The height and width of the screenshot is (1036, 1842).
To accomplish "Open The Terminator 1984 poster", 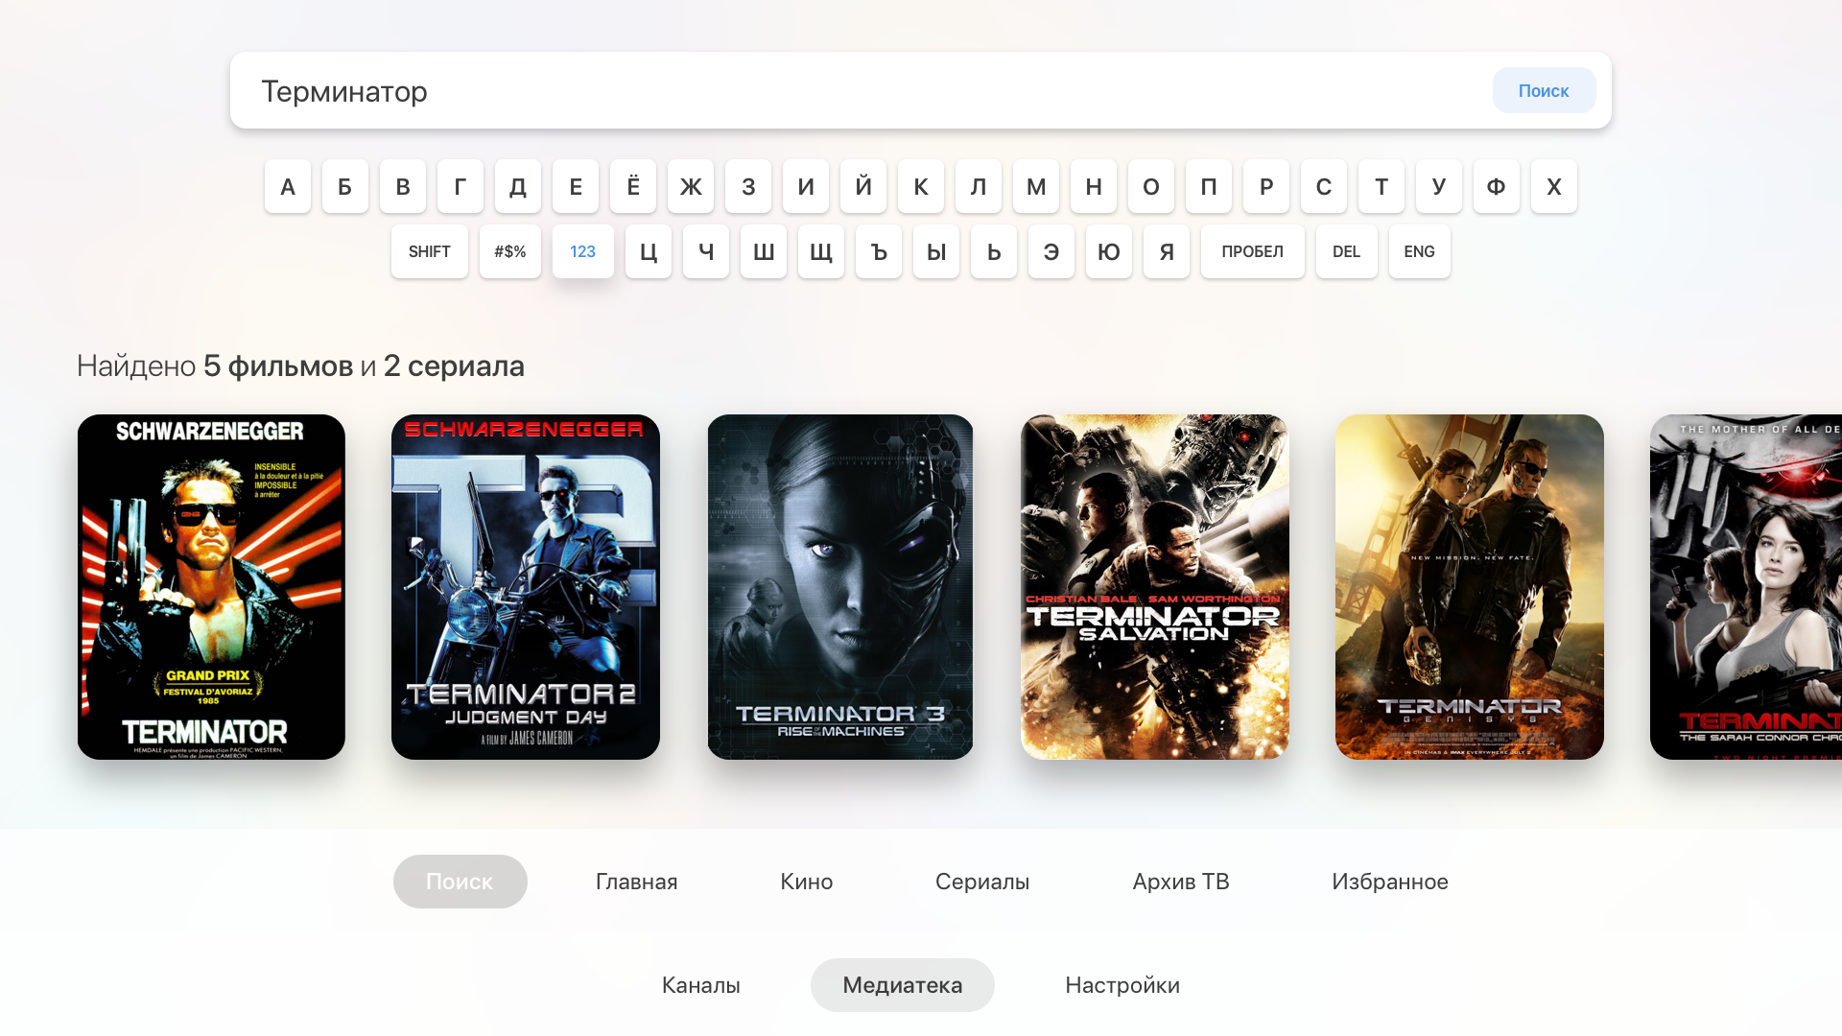I will point(211,587).
